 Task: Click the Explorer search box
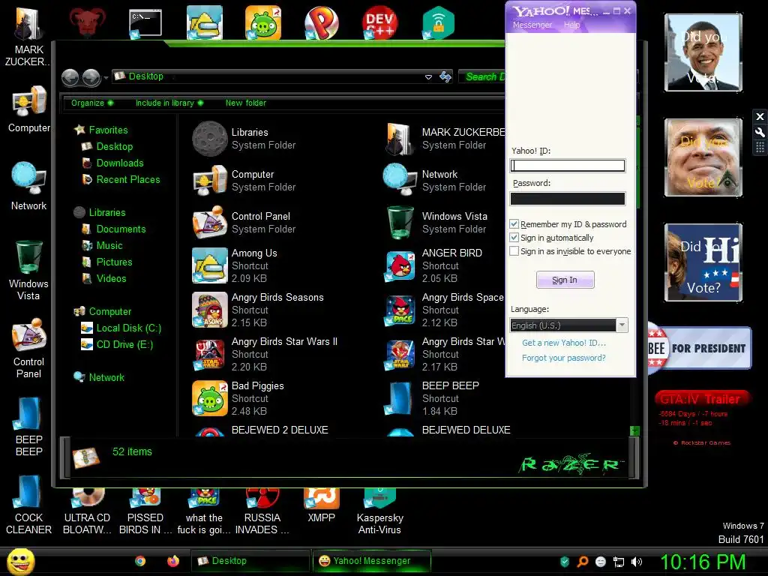point(482,77)
